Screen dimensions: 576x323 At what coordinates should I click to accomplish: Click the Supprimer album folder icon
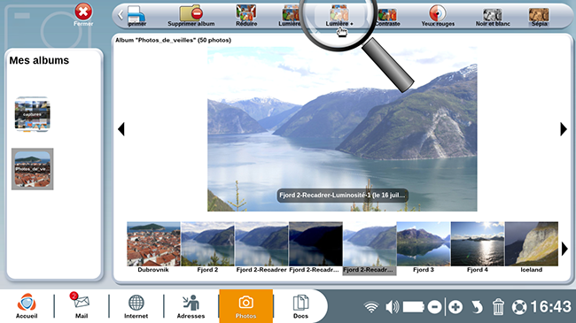[x=191, y=13]
